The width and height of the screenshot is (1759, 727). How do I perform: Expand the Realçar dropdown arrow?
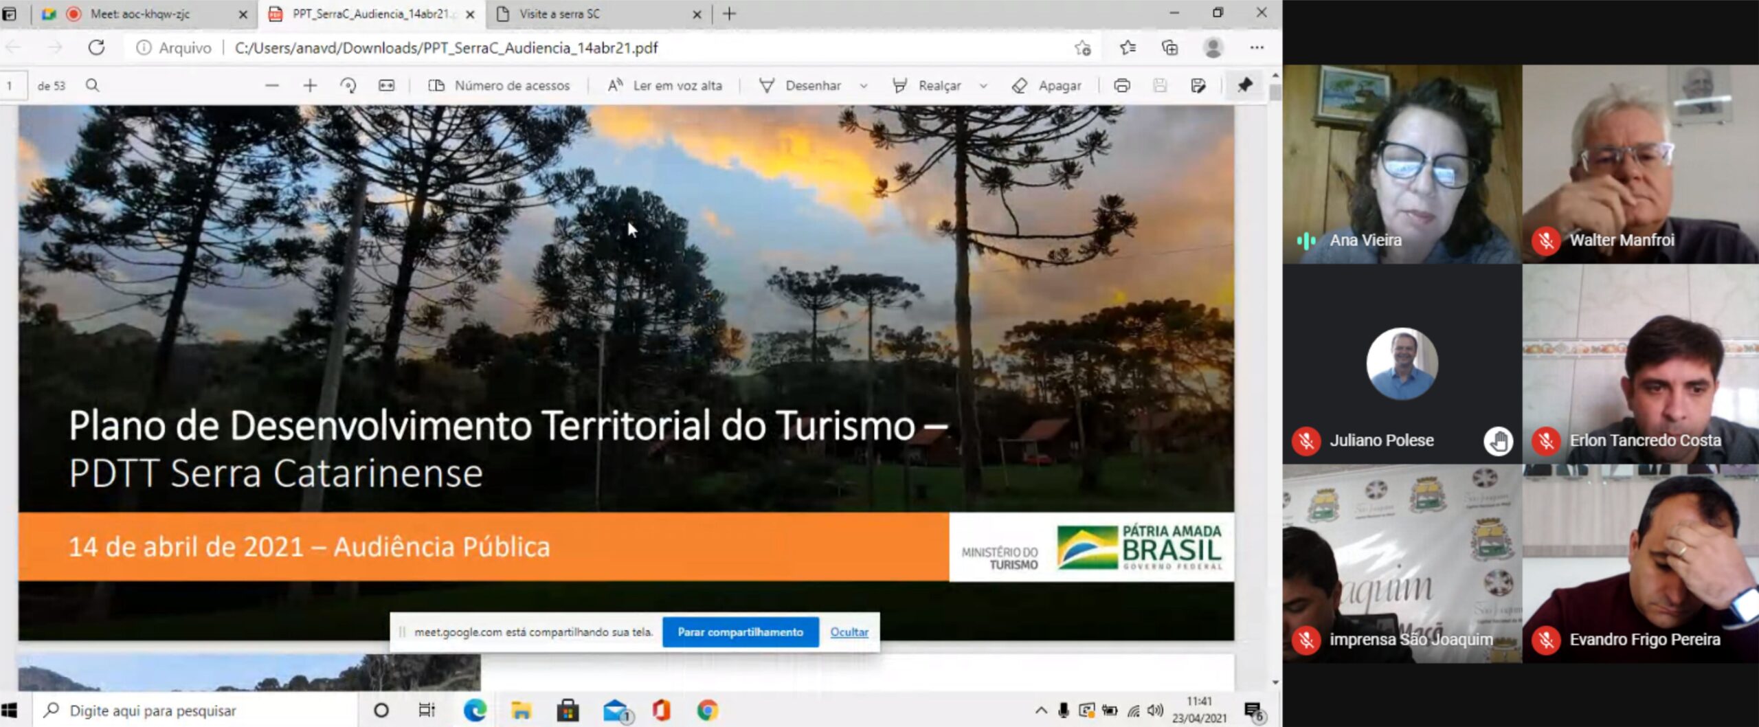point(983,86)
